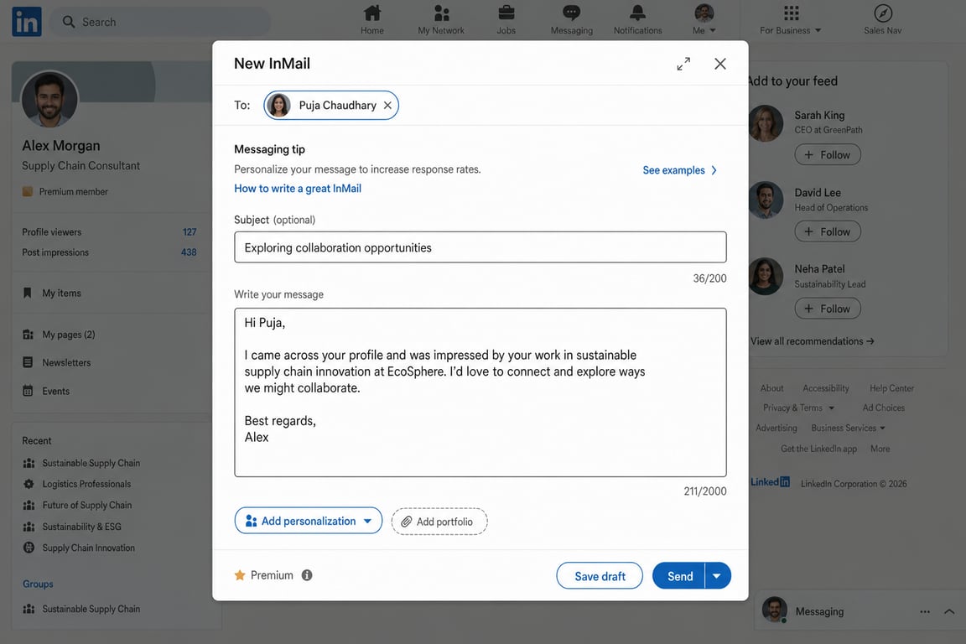Open See examples link
The height and width of the screenshot is (644, 966).
point(679,170)
